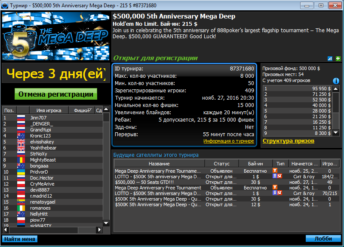The height and width of the screenshot is (247, 344).
Task: Sort players by Поз. column
Action: coord(9,110)
